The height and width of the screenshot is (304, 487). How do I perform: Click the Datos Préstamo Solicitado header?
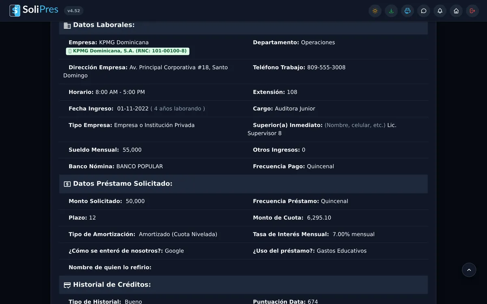(x=243, y=184)
